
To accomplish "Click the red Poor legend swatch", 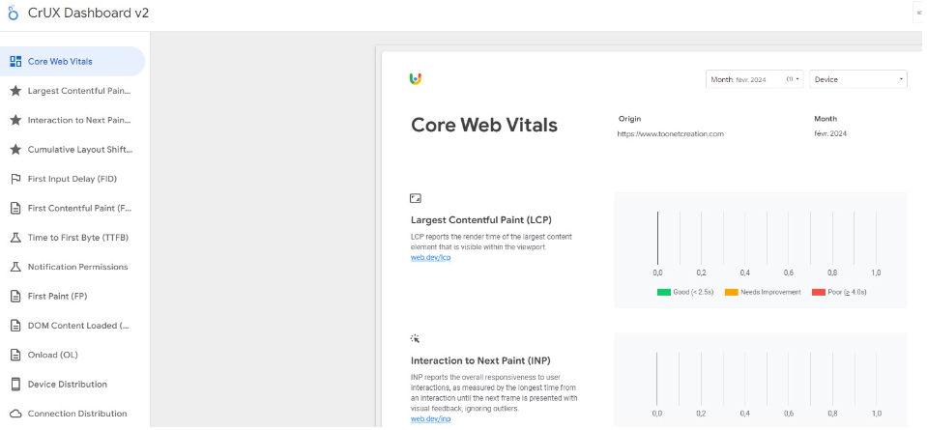I will [x=818, y=292].
